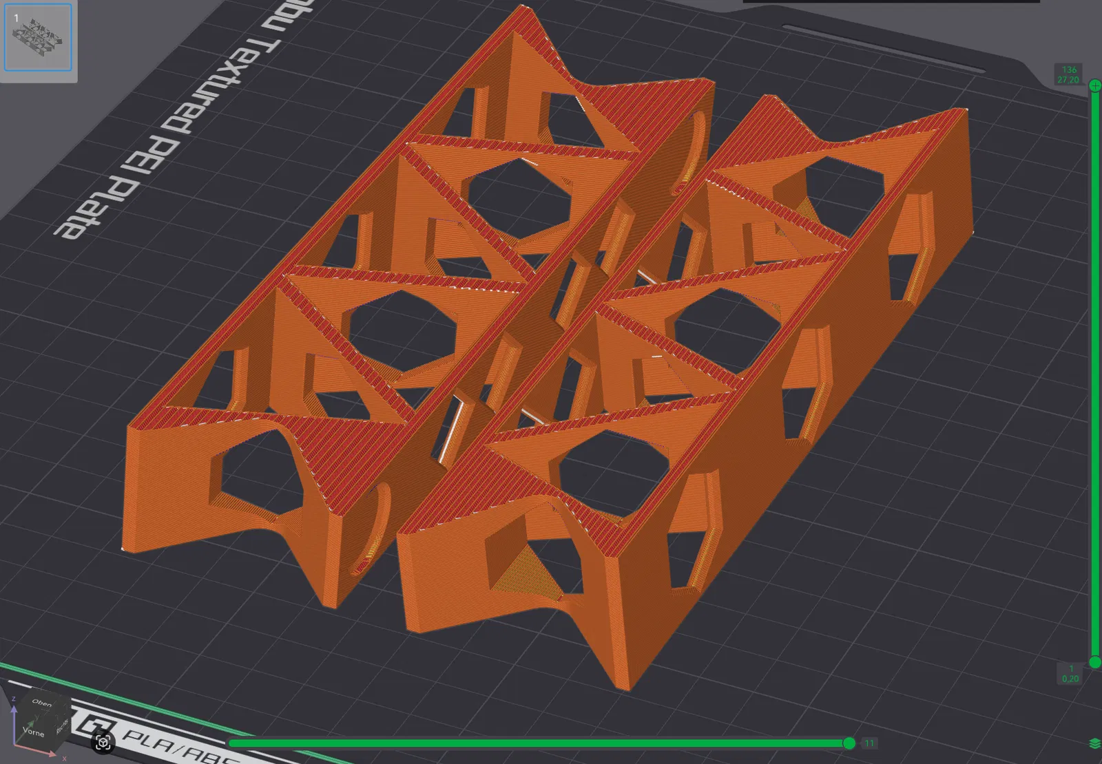1102x764 pixels.
Task: Click the '1 0,20' layer label
Action: pos(1070,674)
